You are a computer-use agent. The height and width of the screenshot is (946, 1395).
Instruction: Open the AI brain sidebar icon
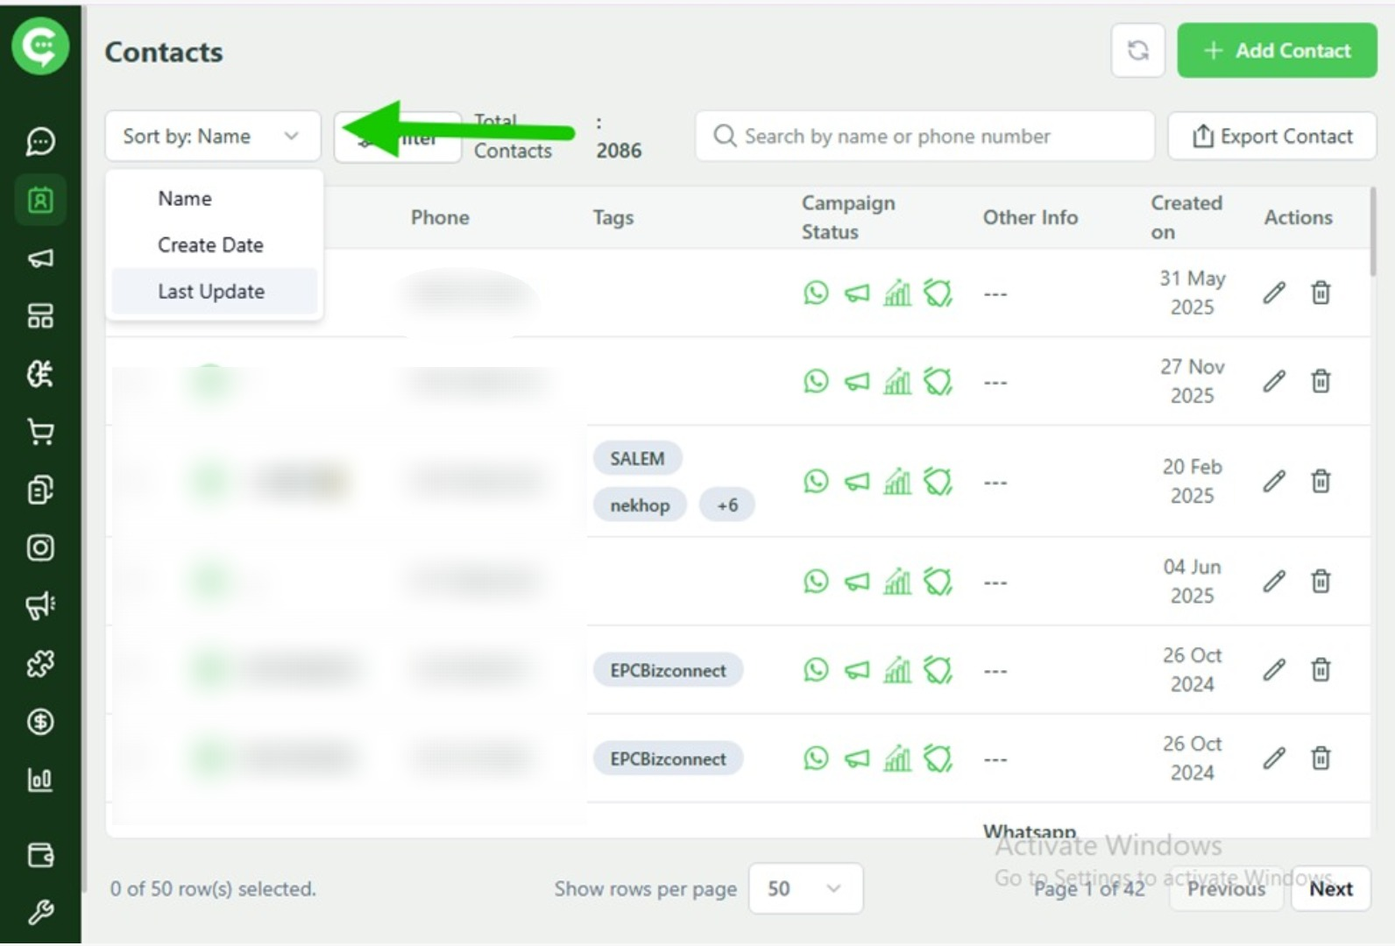point(40,374)
